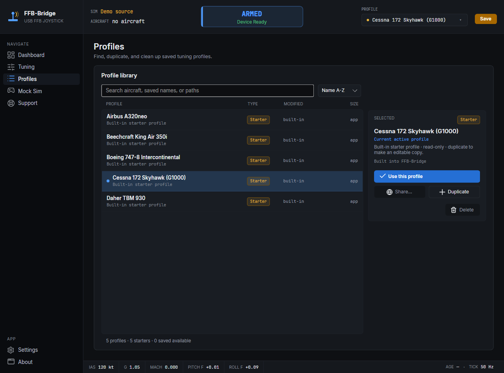The image size is (504, 373).
Task: Share the selected profile
Action: (x=400, y=192)
